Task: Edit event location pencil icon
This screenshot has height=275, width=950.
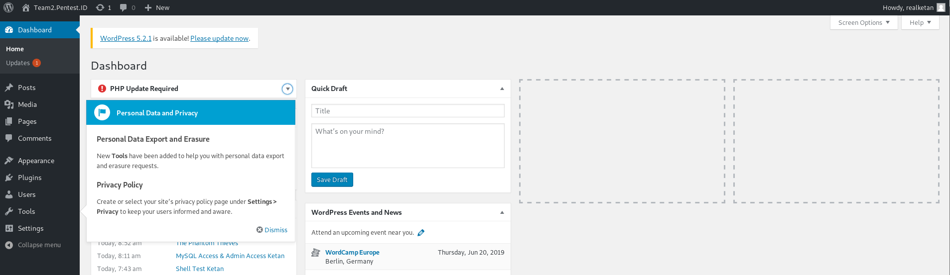Action: pos(421,233)
